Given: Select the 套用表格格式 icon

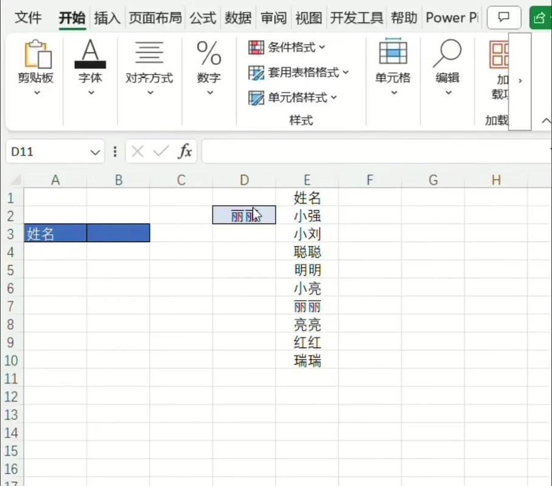Looking at the screenshot, I should pos(256,73).
